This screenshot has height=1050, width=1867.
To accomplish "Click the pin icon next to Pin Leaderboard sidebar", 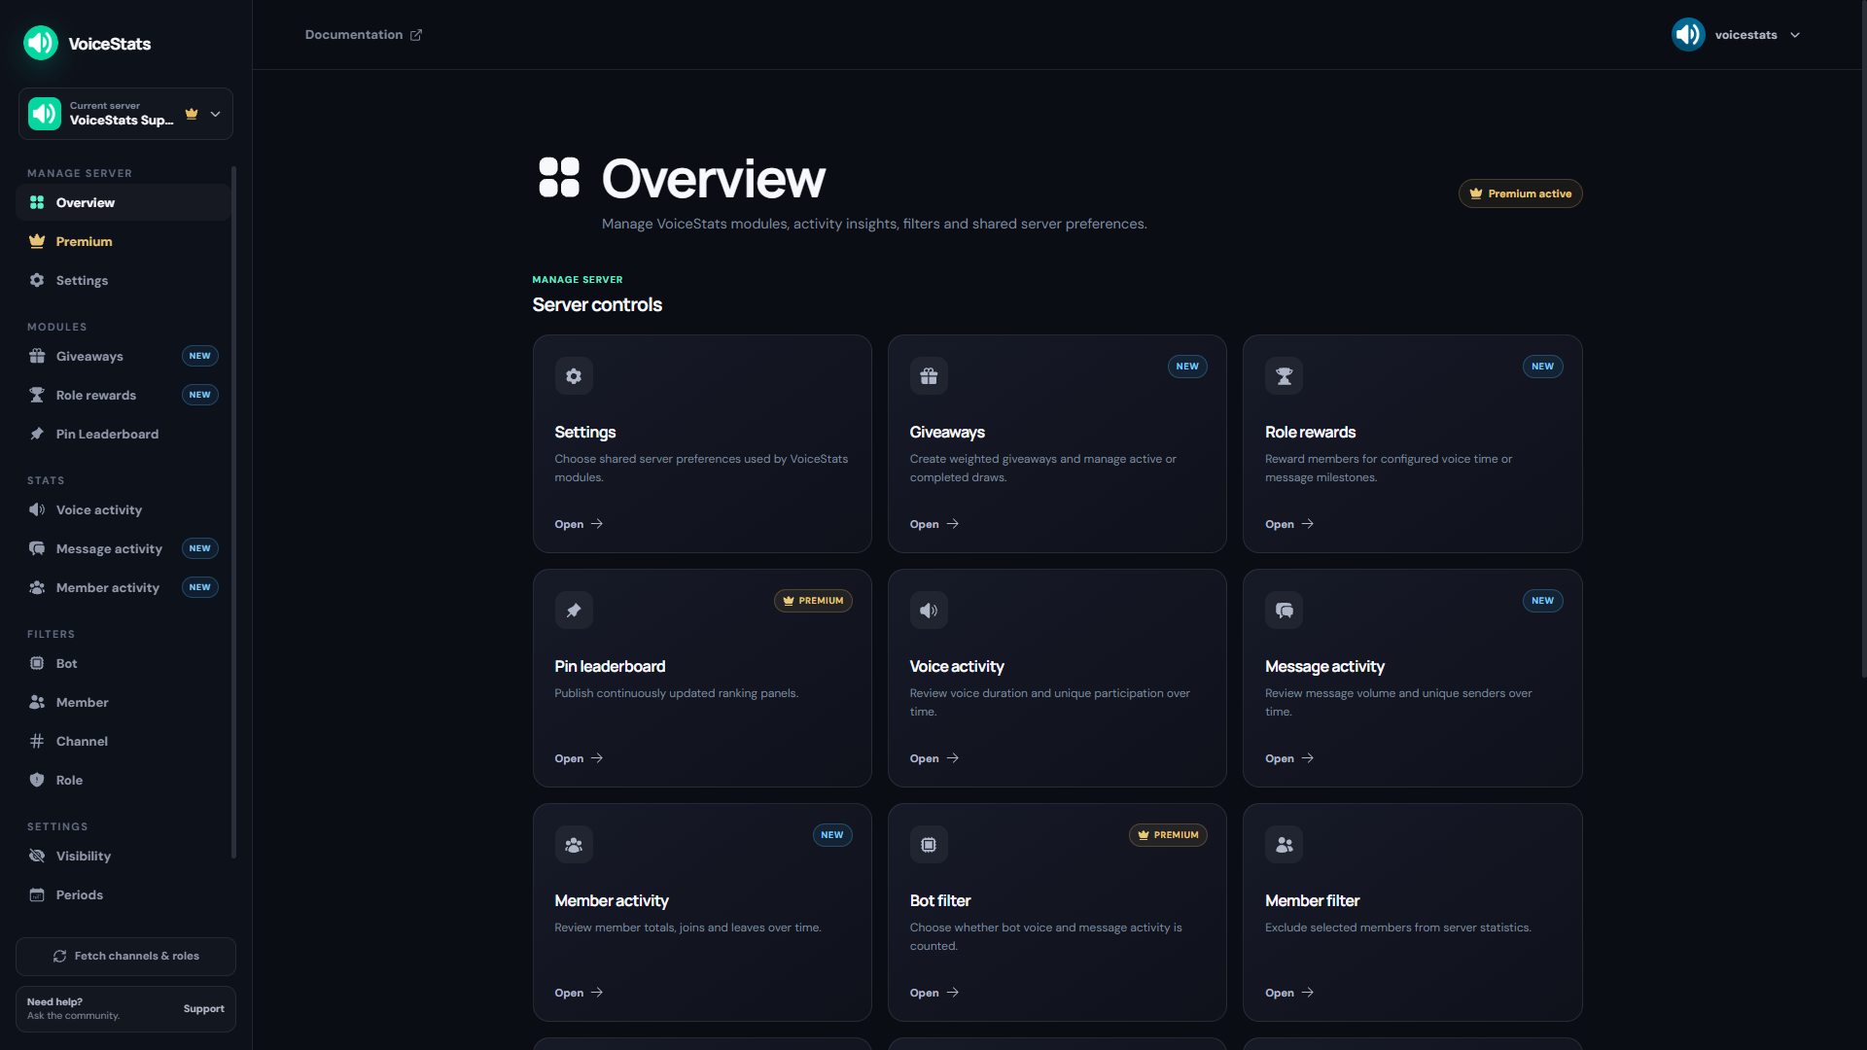I will coord(37,434).
